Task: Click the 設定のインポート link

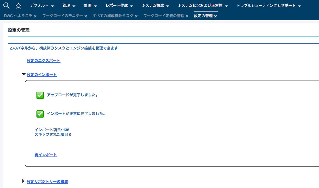Action: click(41, 75)
